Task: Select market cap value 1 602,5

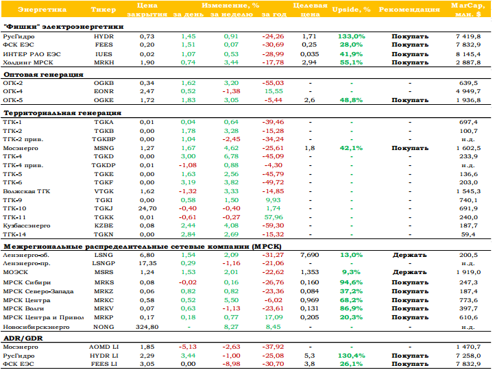Action: [468, 148]
